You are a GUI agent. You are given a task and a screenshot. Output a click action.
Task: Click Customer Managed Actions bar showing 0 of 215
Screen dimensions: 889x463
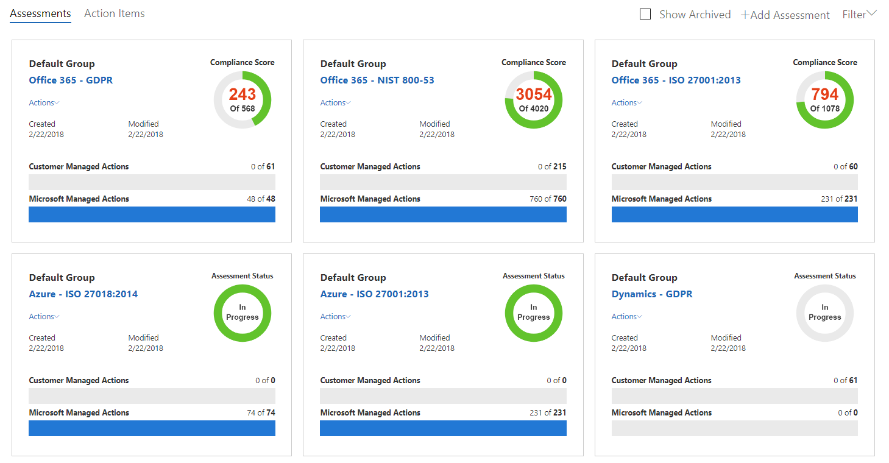(x=443, y=182)
